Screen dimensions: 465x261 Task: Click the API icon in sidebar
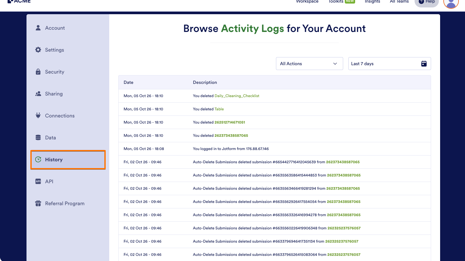[x=38, y=181]
